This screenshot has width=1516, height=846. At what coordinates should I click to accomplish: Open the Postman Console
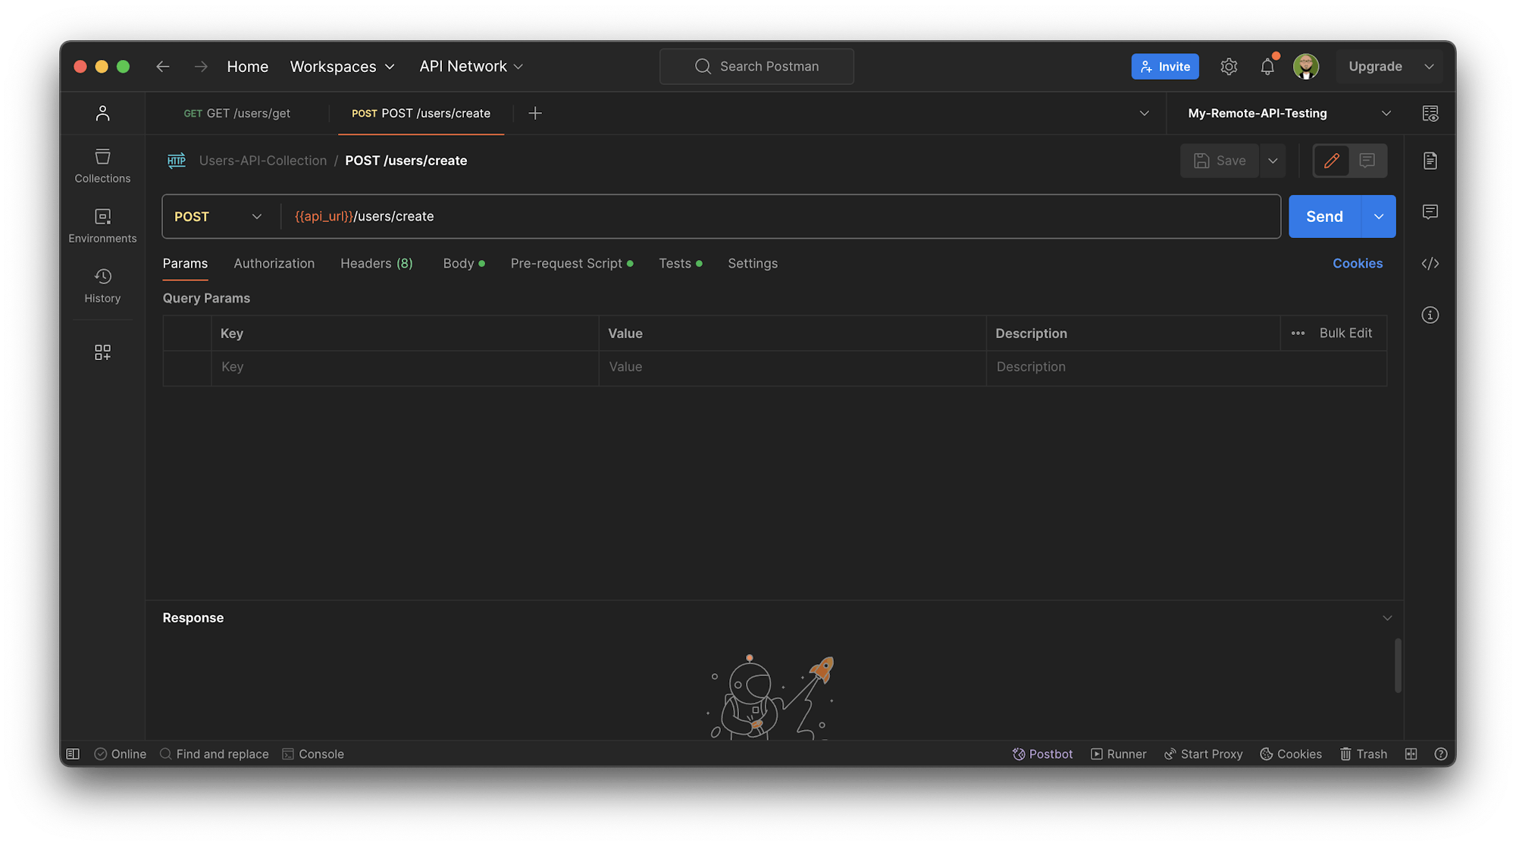(313, 754)
